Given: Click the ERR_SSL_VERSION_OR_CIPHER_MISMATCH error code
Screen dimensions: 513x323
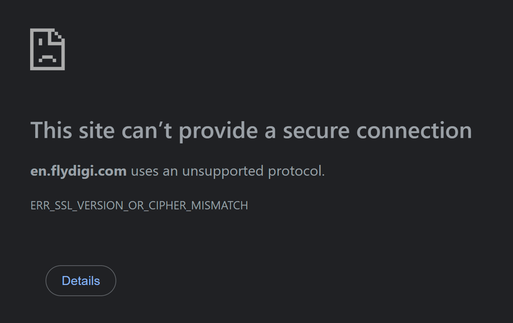Looking at the screenshot, I should tap(139, 205).
